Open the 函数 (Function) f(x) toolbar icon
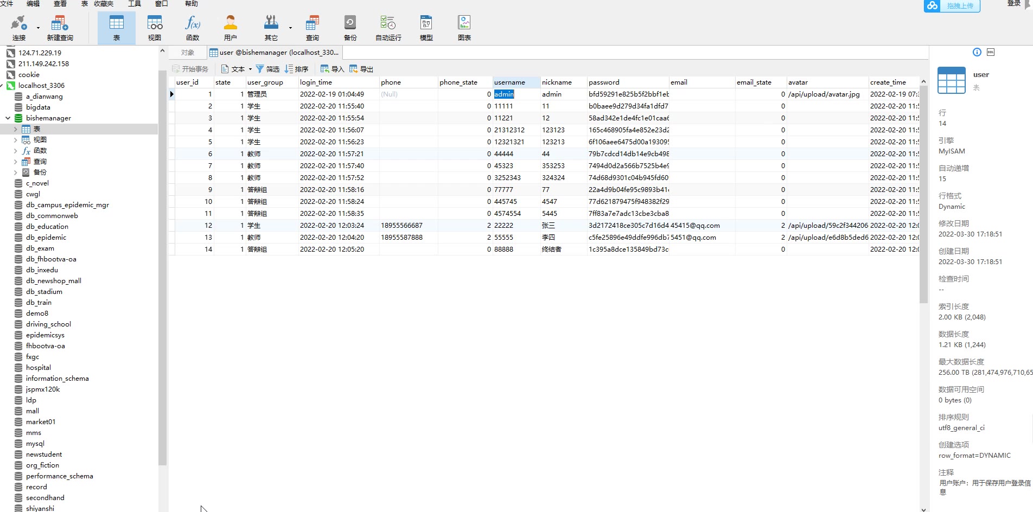The width and height of the screenshot is (1033, 512). point(193,28)
